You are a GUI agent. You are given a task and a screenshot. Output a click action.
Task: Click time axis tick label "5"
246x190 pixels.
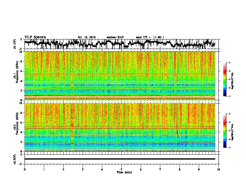tap(121, 170)
